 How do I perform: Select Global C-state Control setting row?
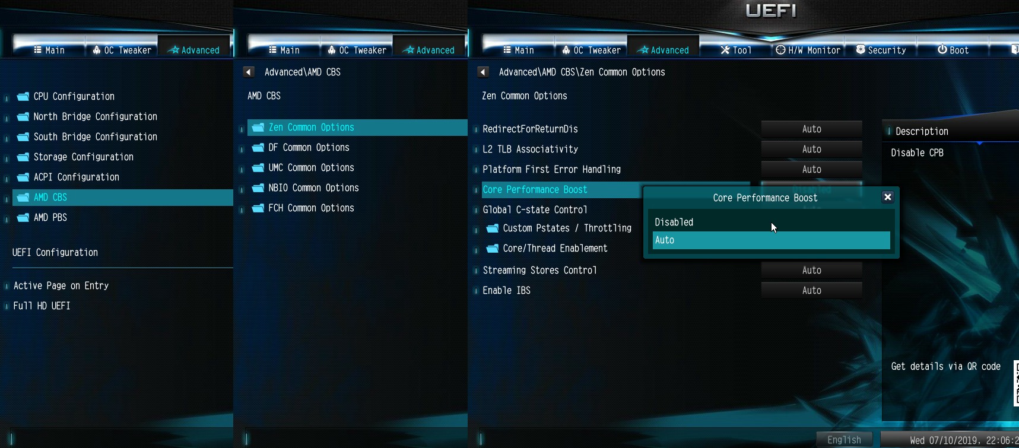535,209
